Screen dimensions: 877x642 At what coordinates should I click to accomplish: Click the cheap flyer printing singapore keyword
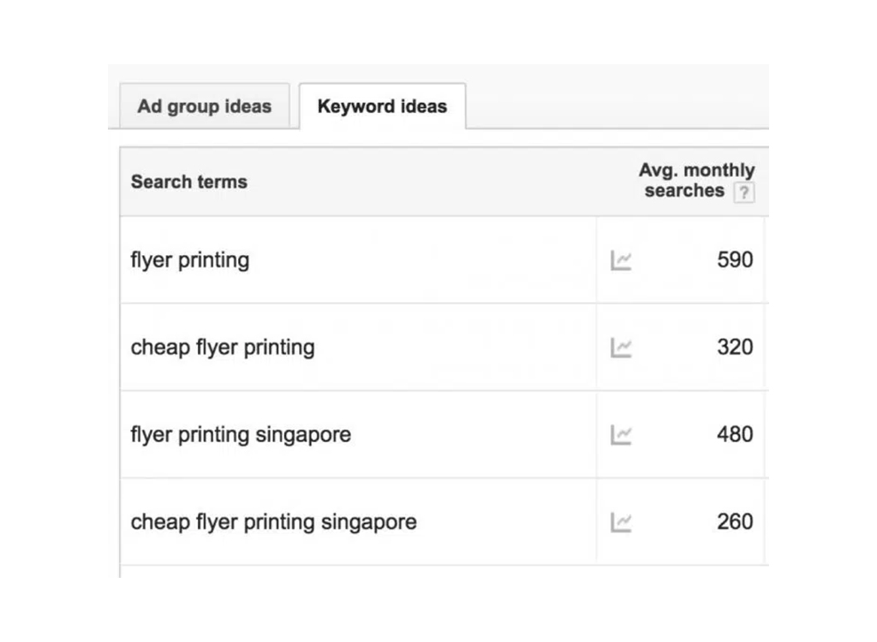click(272, 522)
